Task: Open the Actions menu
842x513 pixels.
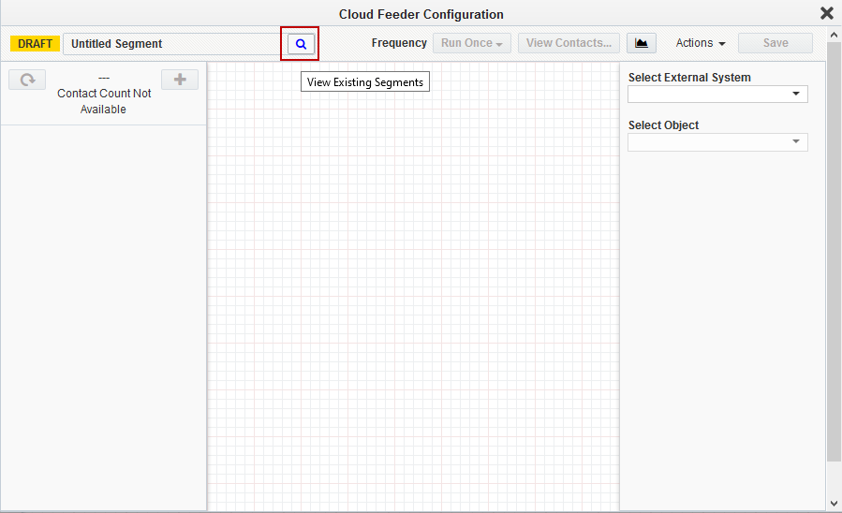Action: pyautogui.click(x=700, y=43)
